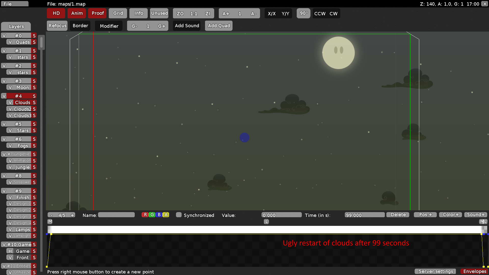Turn on the Grid overlay
The width and height of the screenshot is (489, 275).
118,13
